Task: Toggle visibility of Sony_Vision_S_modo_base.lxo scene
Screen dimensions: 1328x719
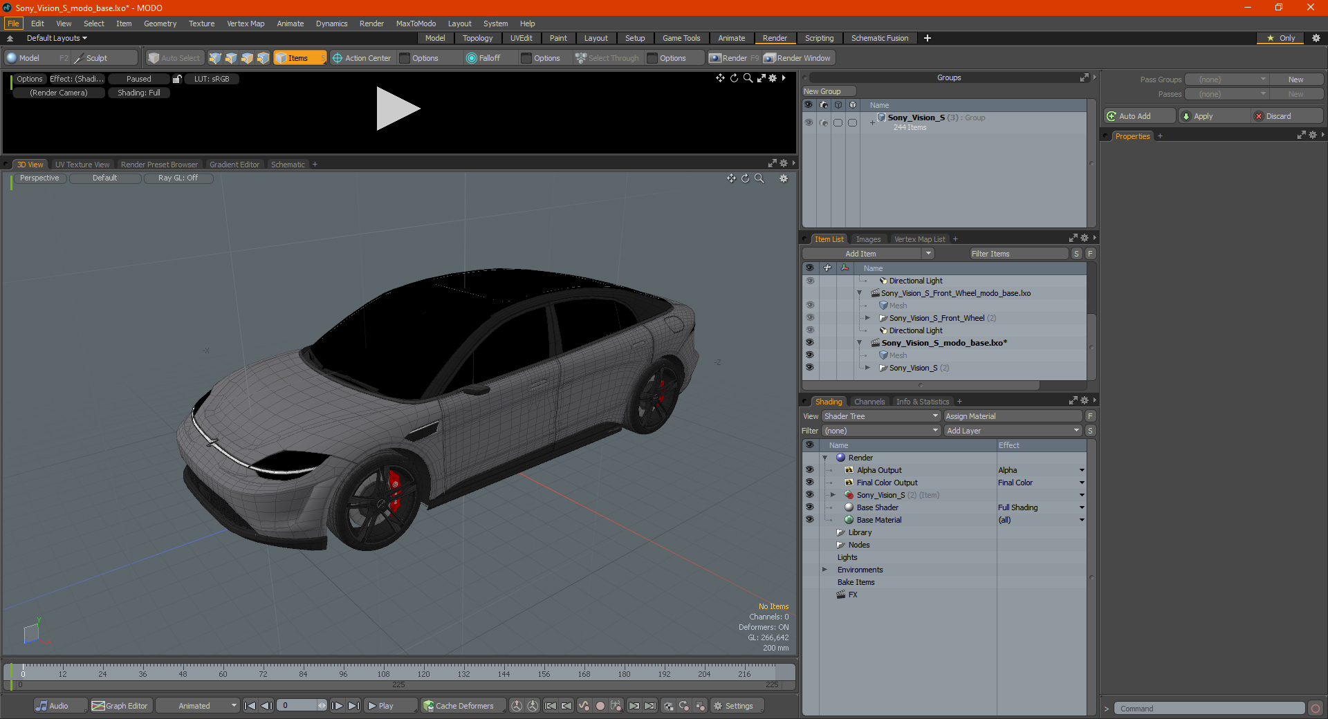Action: click(810, 343)
